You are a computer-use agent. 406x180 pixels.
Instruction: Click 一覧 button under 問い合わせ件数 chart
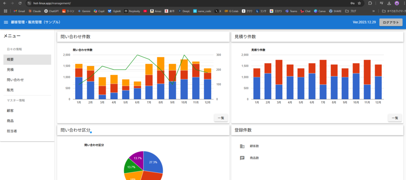(x=221, y=118)
